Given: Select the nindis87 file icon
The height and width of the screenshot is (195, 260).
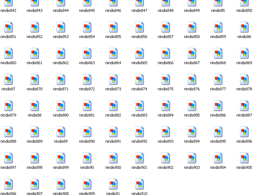Looking at the screenshot, I should pyautogui.click(x=8, y=80).
